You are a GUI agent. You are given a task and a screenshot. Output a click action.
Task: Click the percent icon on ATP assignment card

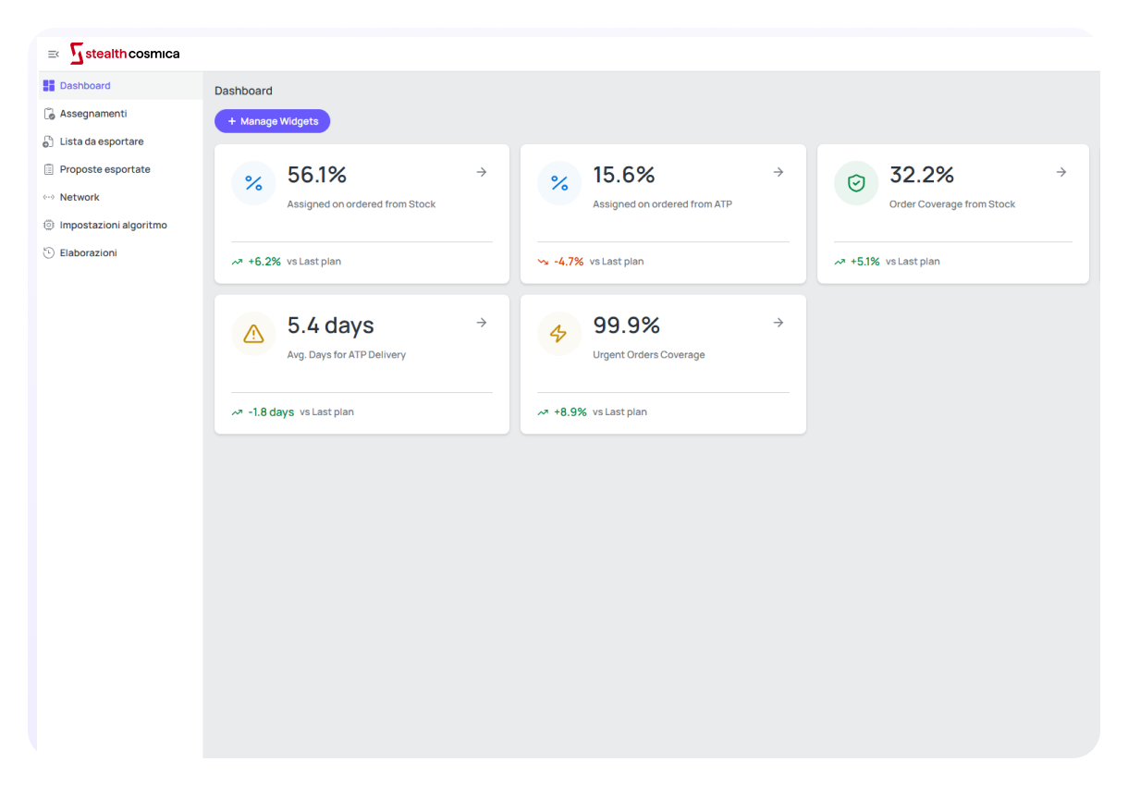pos(559,183)
